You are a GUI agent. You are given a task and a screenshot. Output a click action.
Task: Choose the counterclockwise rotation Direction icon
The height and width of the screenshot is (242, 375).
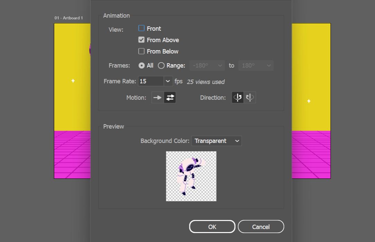coord(250,97)
